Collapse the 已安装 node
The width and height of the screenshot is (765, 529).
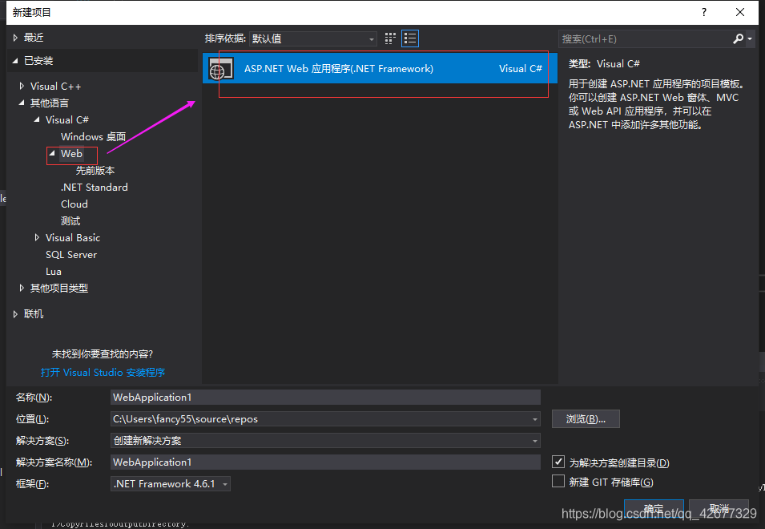(15, 60)
